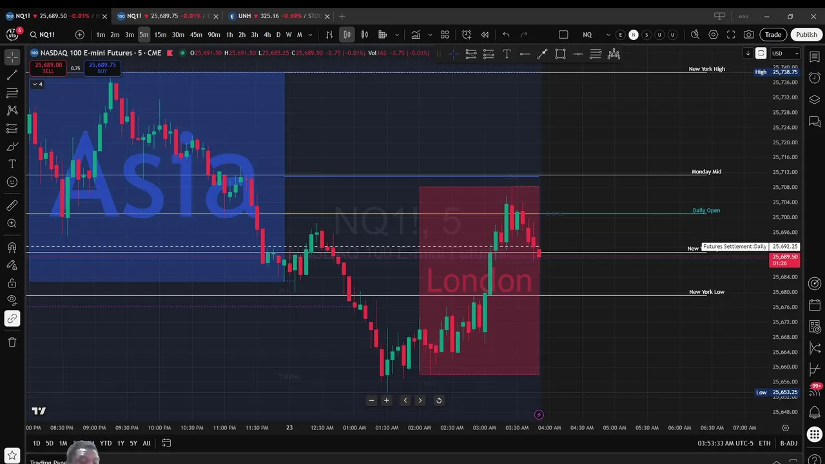825x464 pixels.
Task: Open the ETH session menu
Action: (764, 443)
